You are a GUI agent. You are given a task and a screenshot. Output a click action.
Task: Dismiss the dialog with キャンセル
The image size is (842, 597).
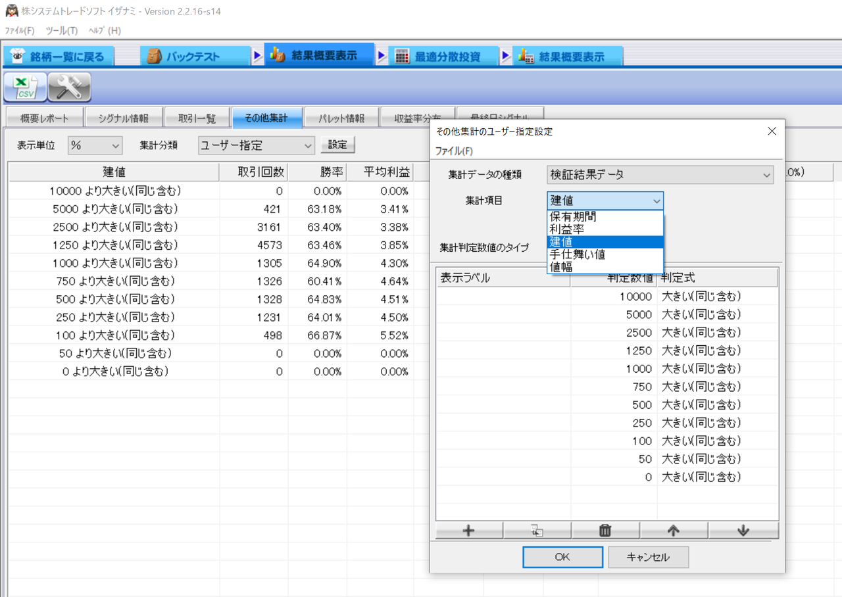(648, 557)
